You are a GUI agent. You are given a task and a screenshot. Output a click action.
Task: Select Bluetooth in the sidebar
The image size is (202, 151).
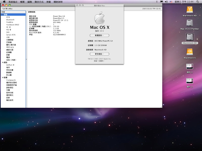(10, 20)
